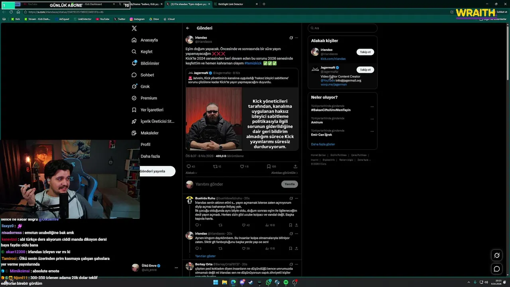The image size is (510, 287).
Task: Click the browser address bar URL
Action: [x=66, y=12]
